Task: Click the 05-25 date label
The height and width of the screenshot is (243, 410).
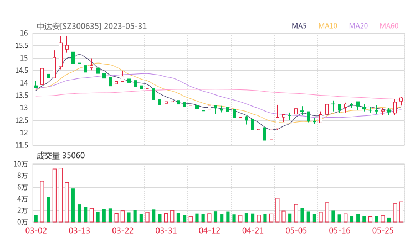Action: (383, 230)
